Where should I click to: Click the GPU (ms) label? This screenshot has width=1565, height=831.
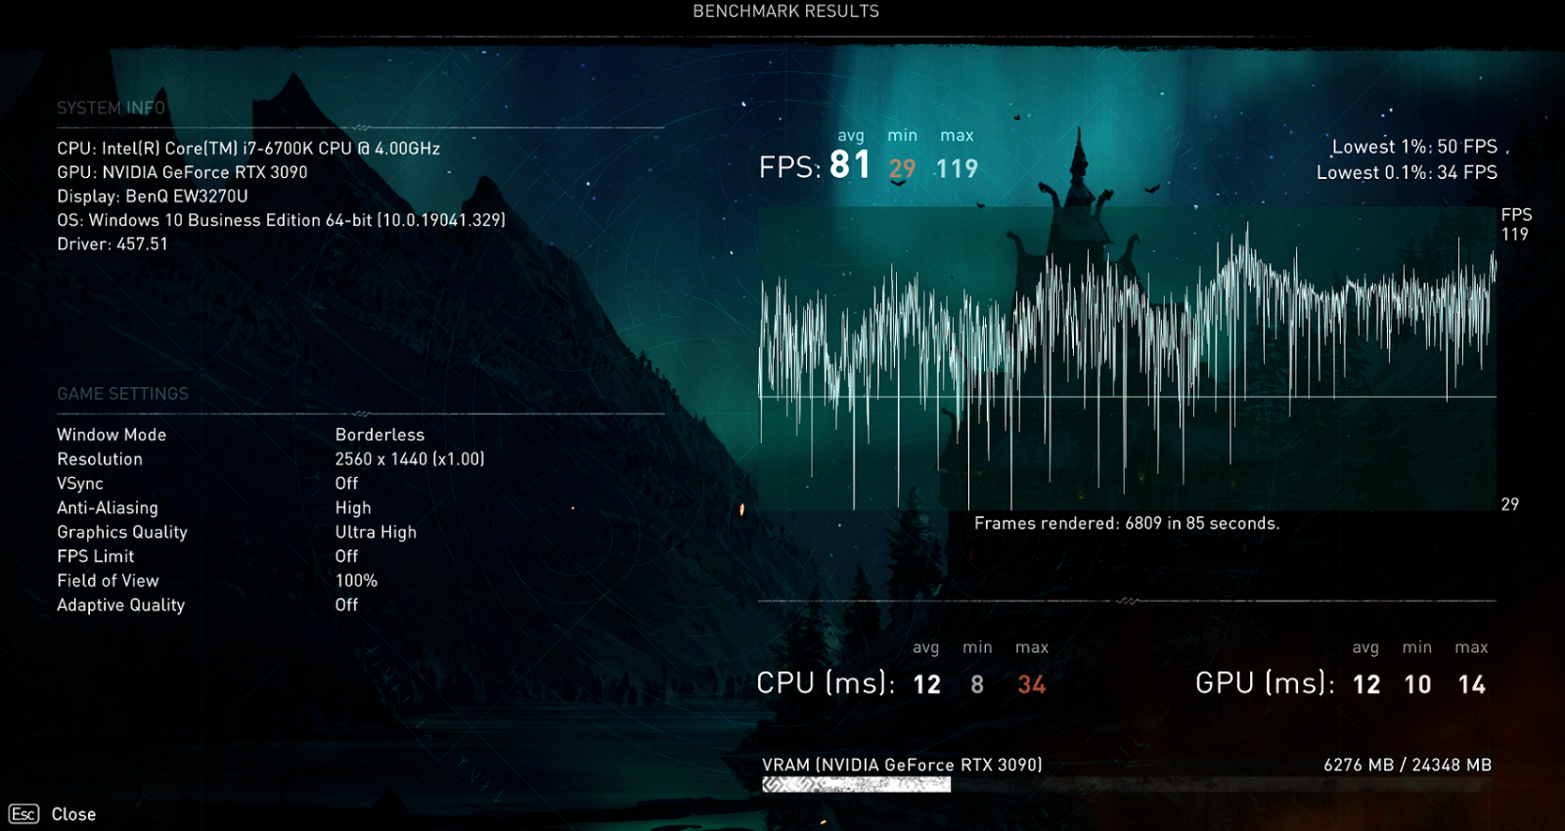[1266, 682]
